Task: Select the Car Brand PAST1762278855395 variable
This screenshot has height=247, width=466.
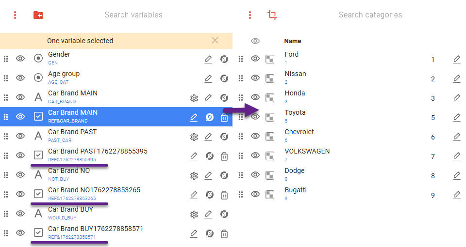Action: 98,155
